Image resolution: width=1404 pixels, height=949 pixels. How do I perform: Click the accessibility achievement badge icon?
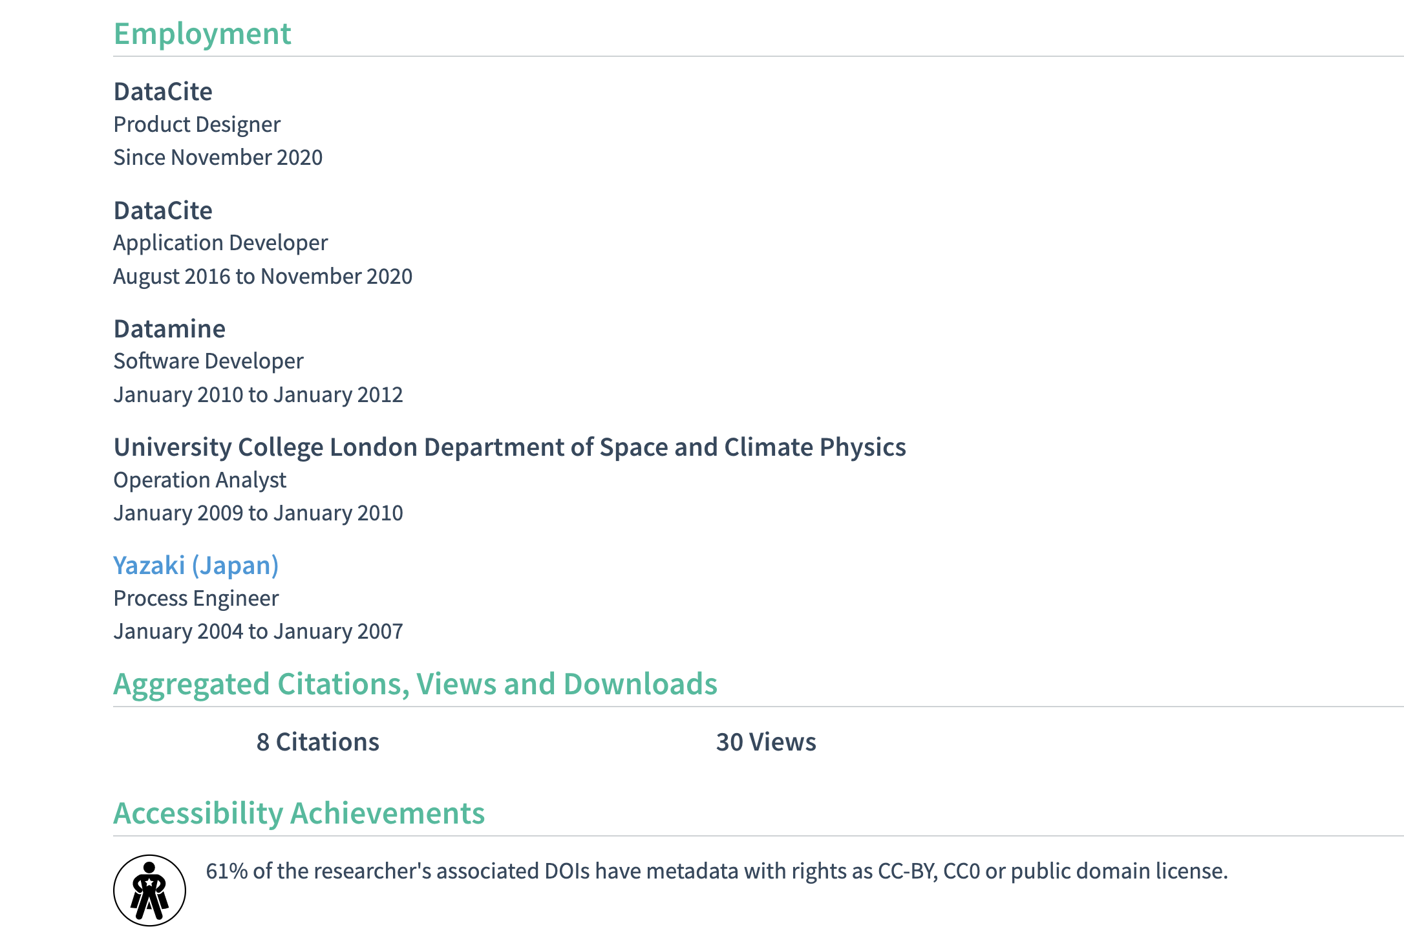(x=149, y=890)
